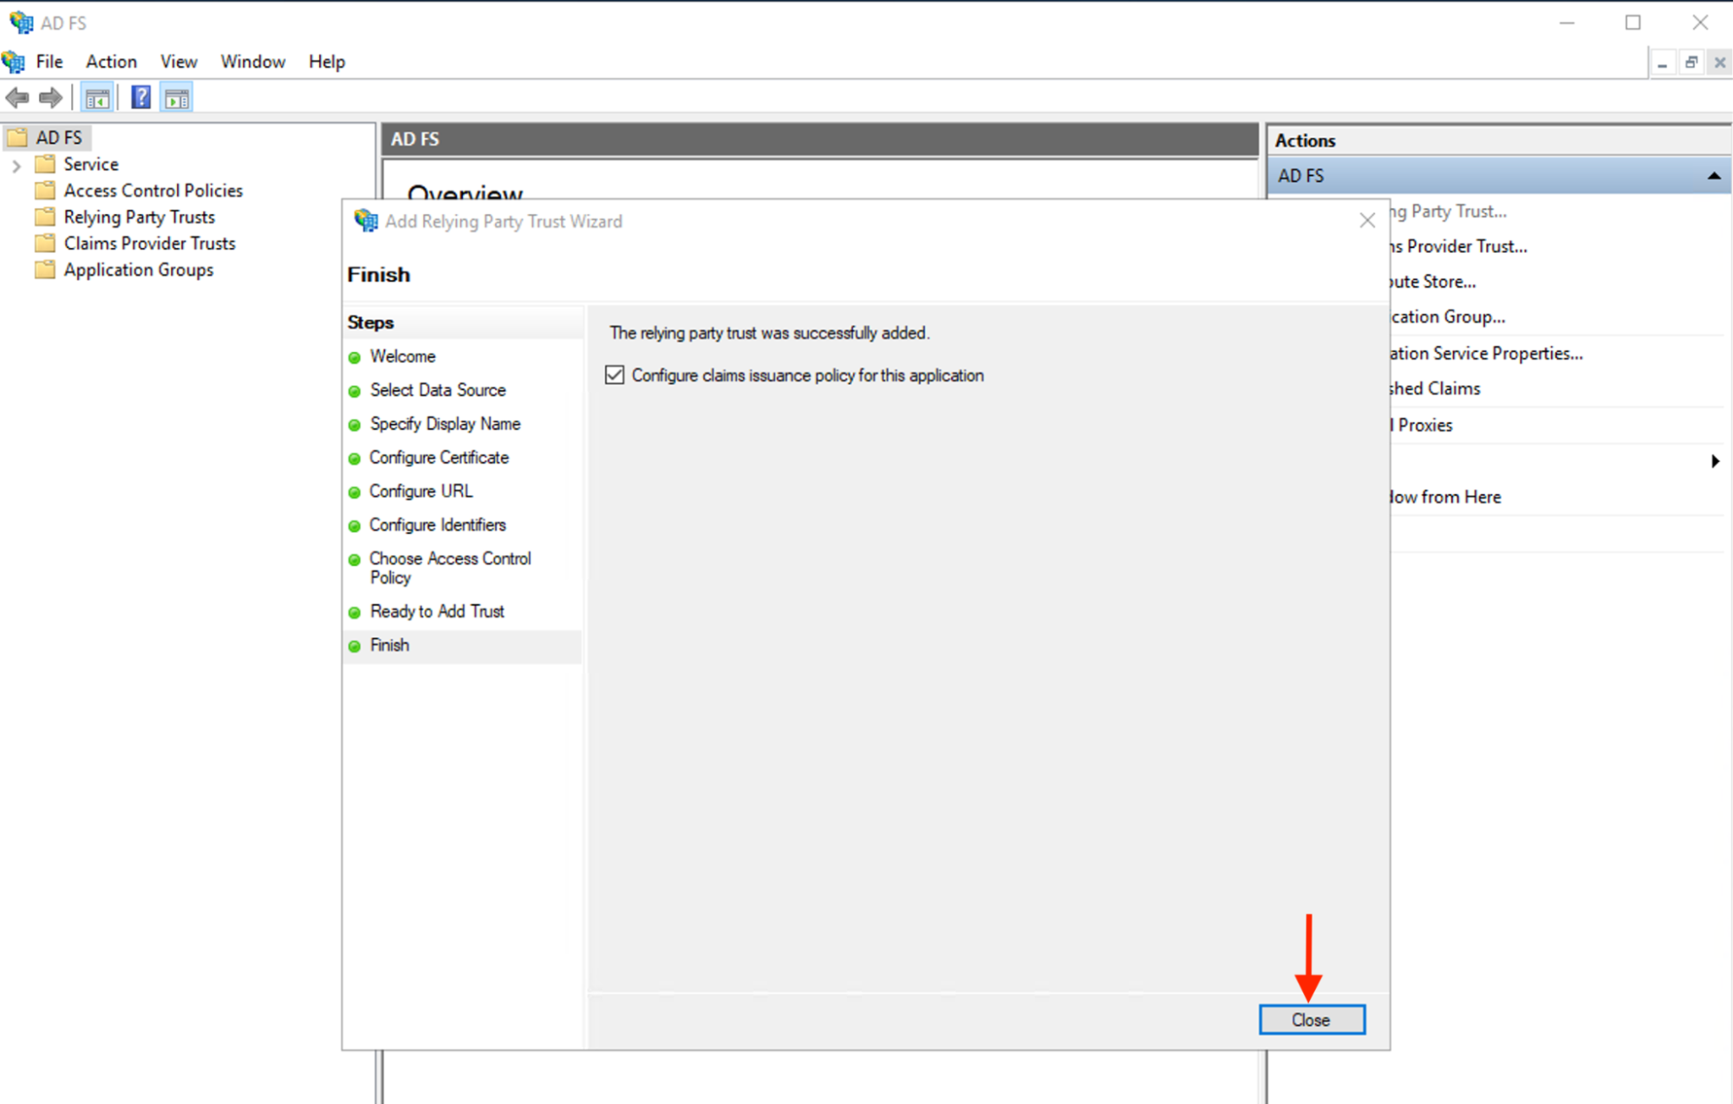Image resolution: width=1733 pixels, height=1104 pixels.
Task: Open the Window menu
Action: [x=252, y=62]
